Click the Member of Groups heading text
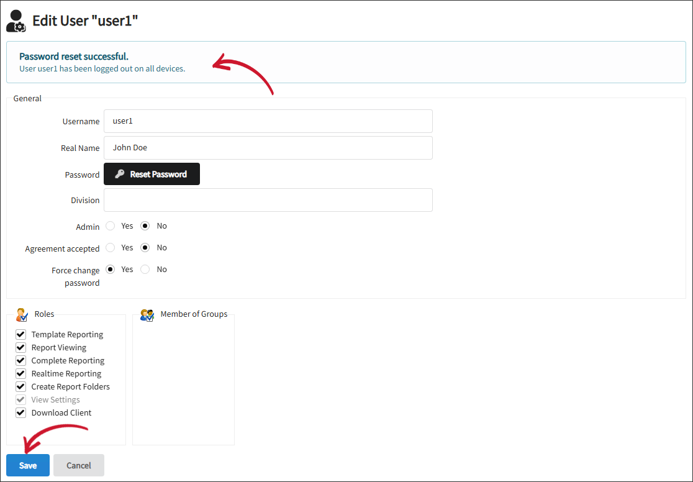 tap(194, 314)
